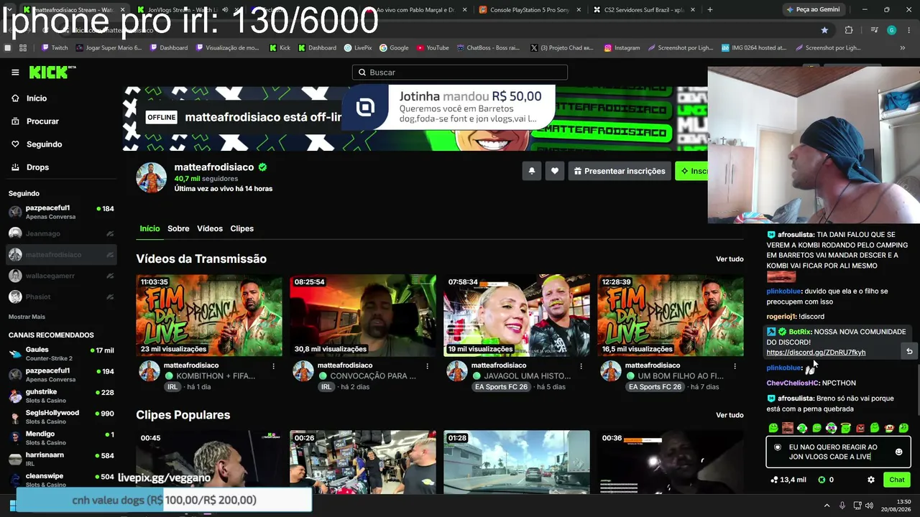Expand Mostrar Mais in followed list
The width and height of the screenshot is (920, 517).
click(27, 317)
